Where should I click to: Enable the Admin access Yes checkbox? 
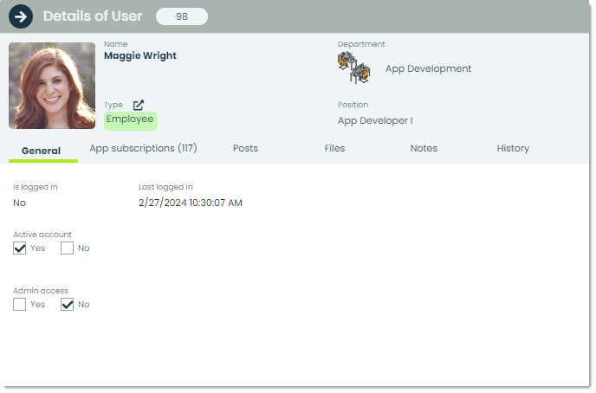point(19,305)
